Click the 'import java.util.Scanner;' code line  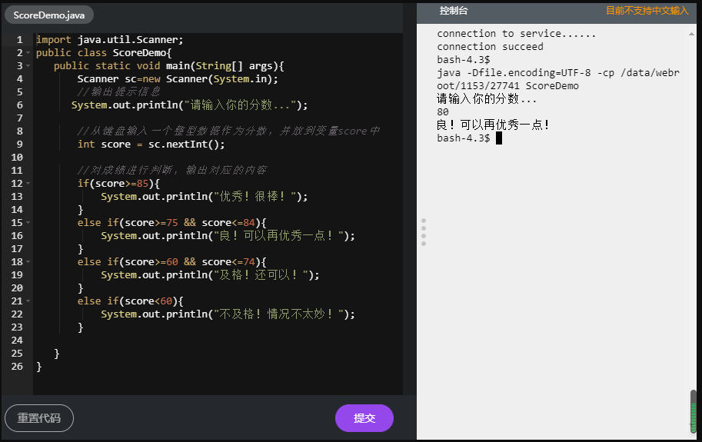tap(110, 40)
